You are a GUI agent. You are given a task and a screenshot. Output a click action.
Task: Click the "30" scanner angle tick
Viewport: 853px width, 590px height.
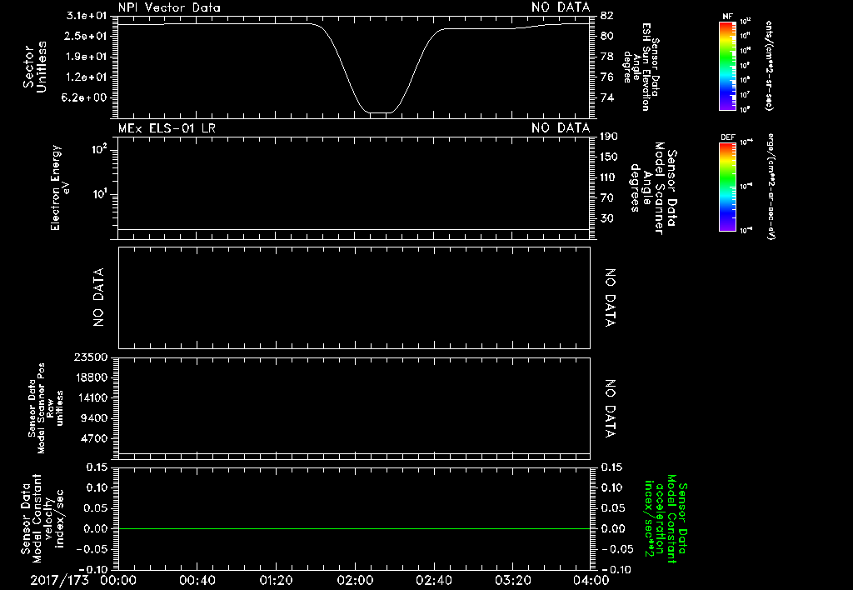(607, 219)
